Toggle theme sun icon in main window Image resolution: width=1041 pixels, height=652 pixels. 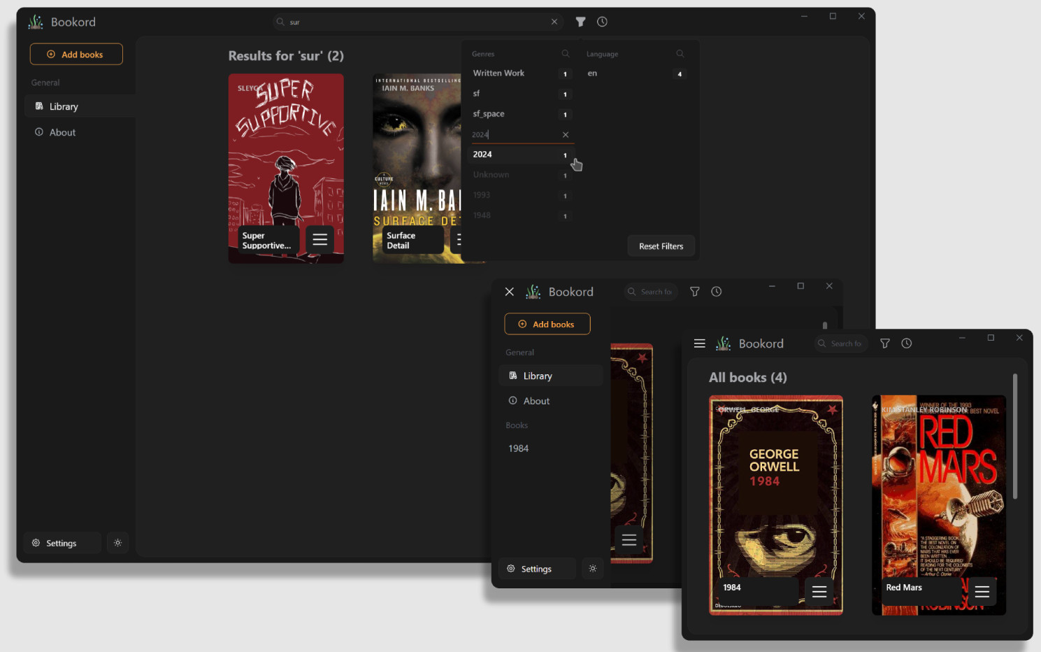pos(117,543)
